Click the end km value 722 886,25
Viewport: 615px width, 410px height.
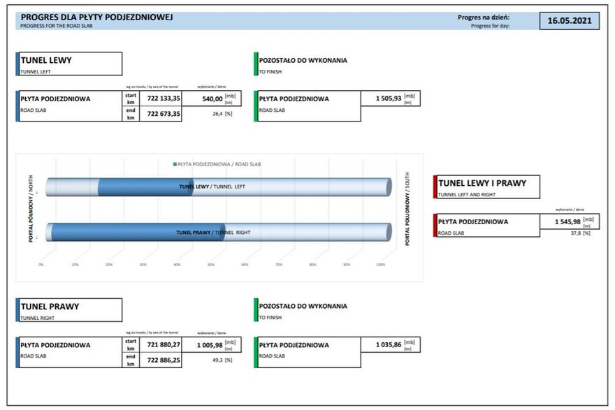[x=161, y=360]
